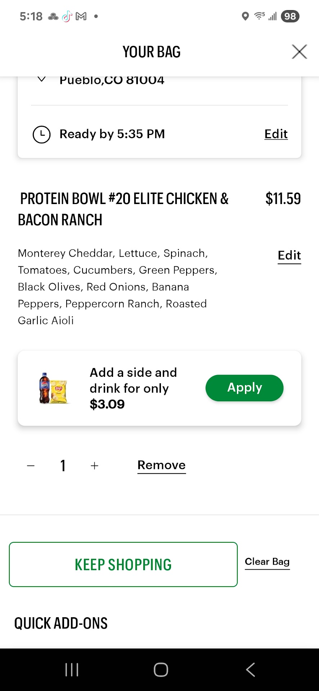Edit the Protein Bowl ingredients
The image size is (319, 691).
(x=289, y=256)
